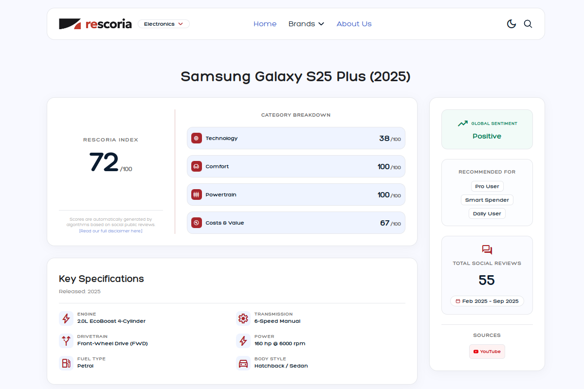Select the Daily User tag

click(x=487, y=213)
